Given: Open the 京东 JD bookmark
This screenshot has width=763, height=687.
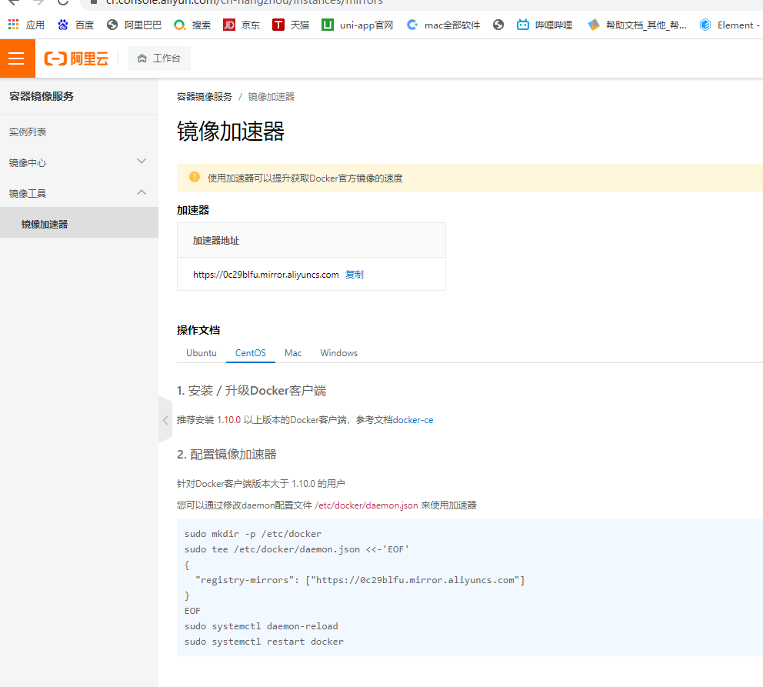Looking at the screenshot, I should pyautogui.click(x=242, y=25).
